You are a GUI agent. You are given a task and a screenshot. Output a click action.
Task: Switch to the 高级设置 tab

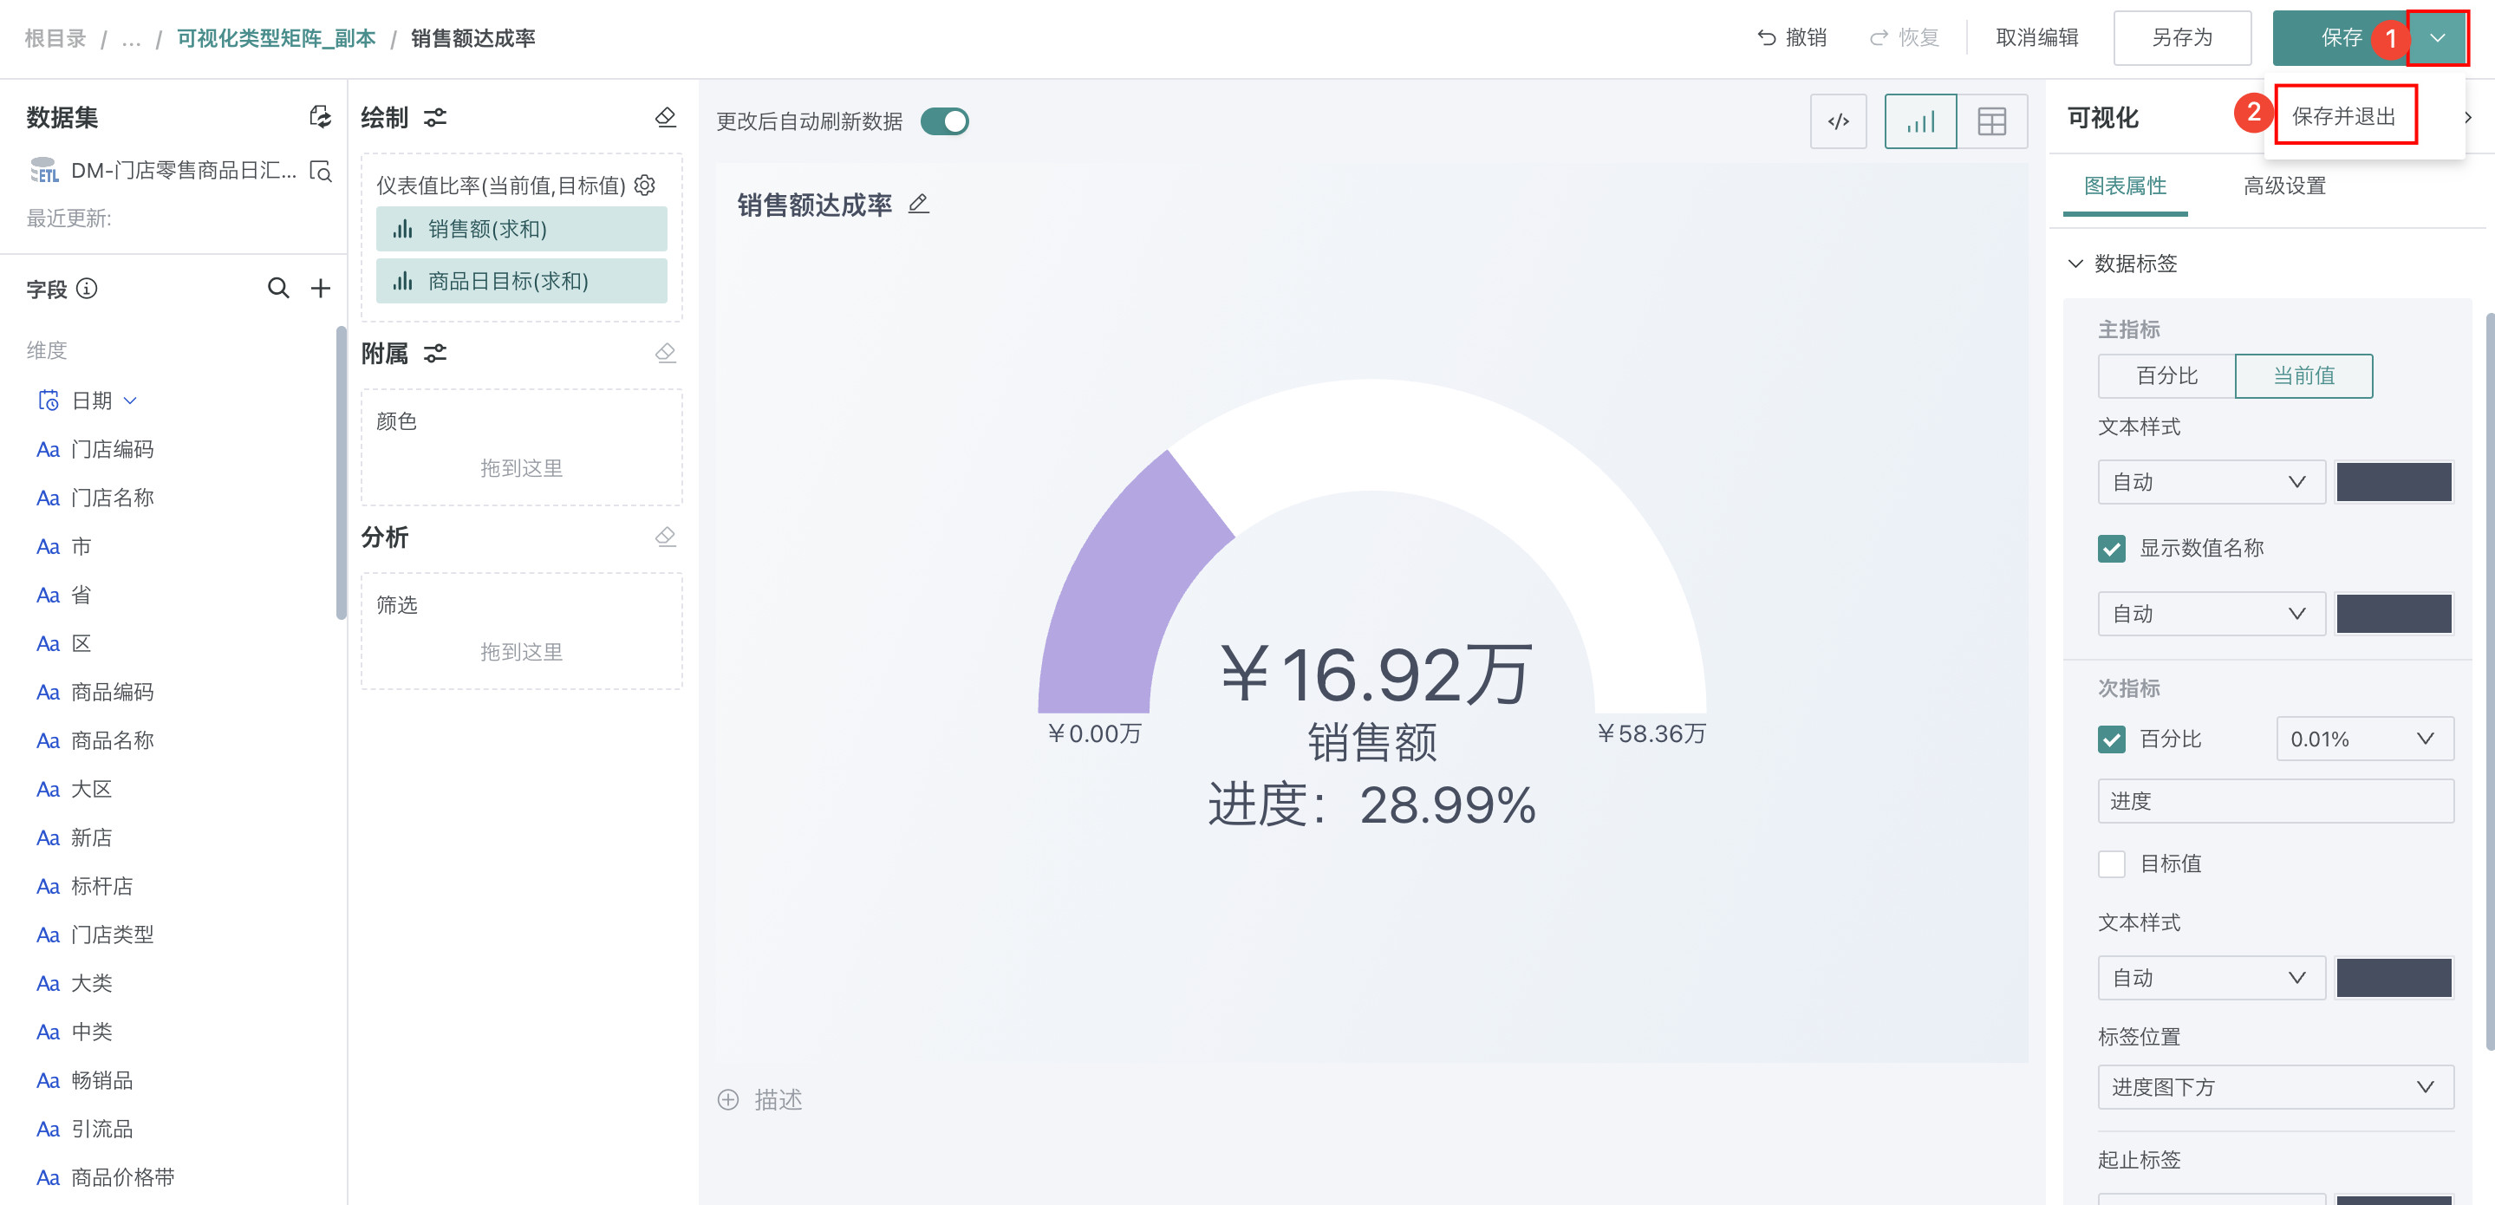point(2283,186)
